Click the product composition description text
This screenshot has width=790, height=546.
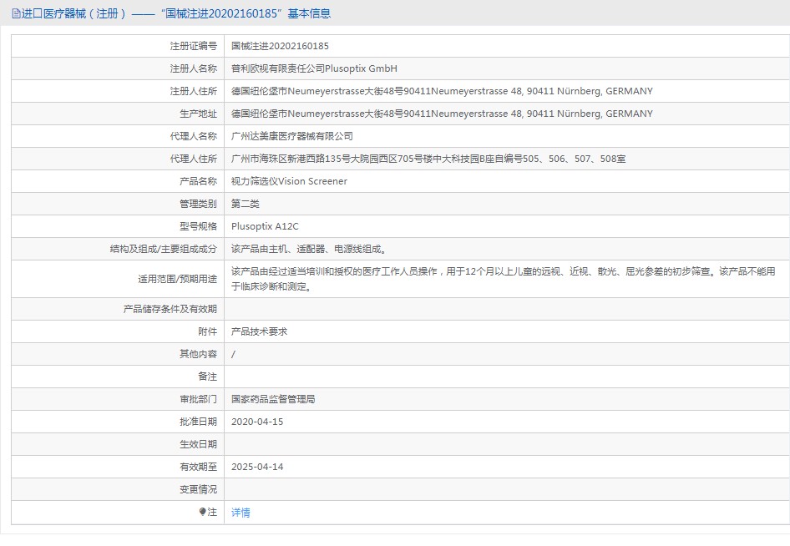308,249
